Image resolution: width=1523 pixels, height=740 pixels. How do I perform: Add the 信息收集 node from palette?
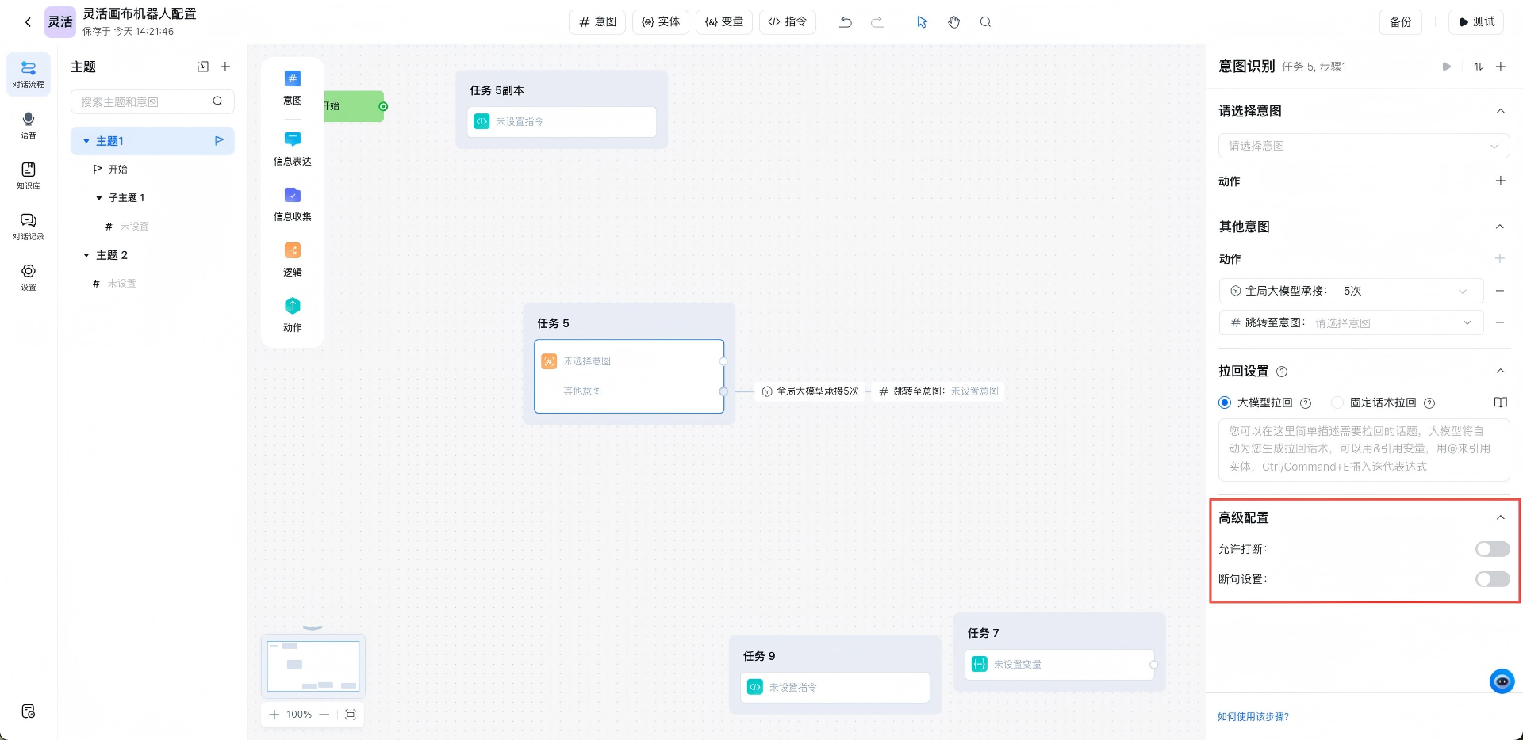293,204
